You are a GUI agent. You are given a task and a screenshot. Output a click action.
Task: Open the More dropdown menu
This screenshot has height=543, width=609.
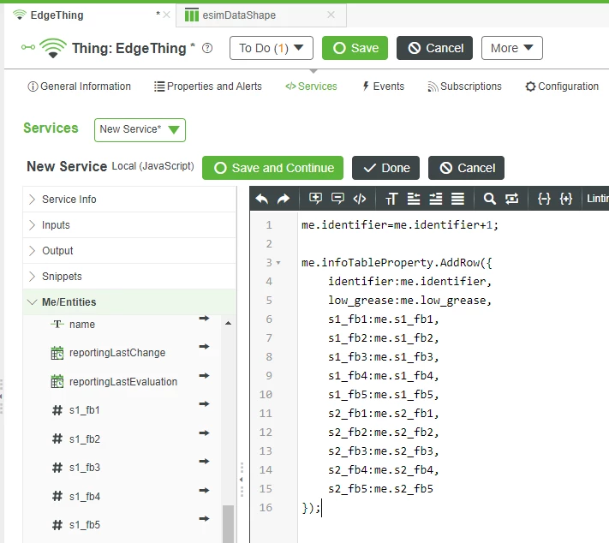pos(511,48)
